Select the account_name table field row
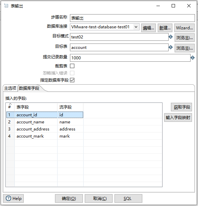The width and height of the screenshot is (198, 206). 45,122
